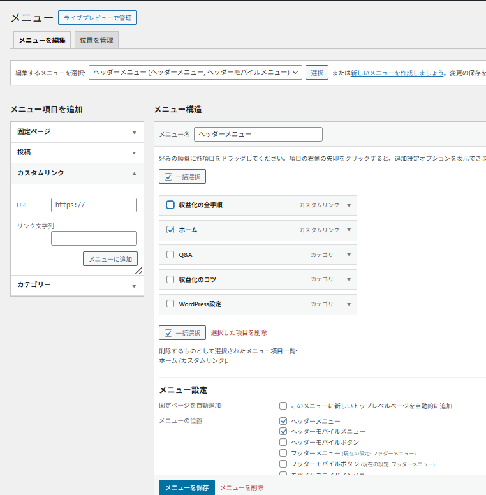Open the 編集するメニューを選択 dropdown
Viewport: 486px width, 495px height.
[x=195, y=73]
